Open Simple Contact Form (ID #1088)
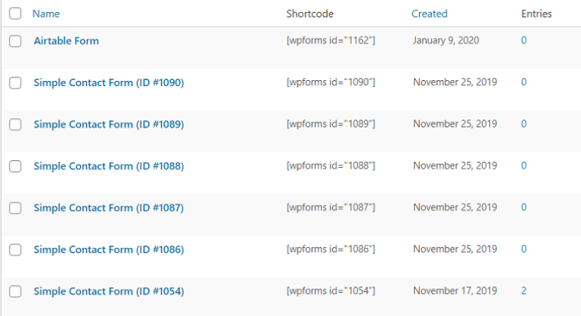Viewport: 581px width, 316px height. (x=109, y=166)
